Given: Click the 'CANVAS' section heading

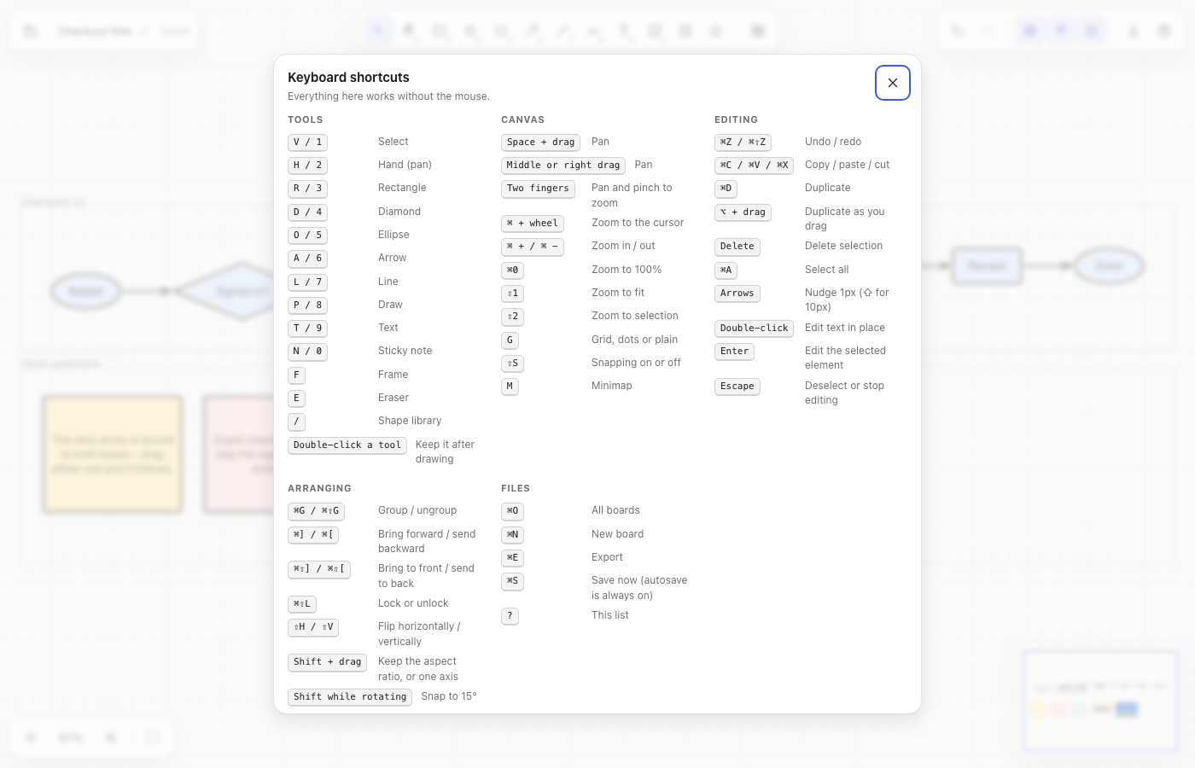Looking at the screenshot, I should 522,119.
